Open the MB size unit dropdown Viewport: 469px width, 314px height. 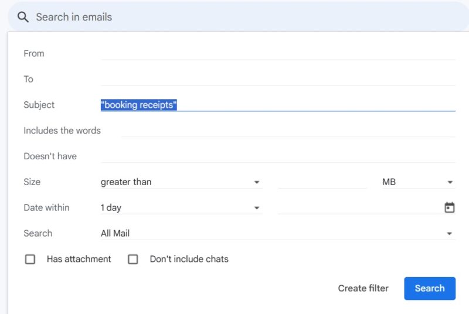tap(419, 182)
